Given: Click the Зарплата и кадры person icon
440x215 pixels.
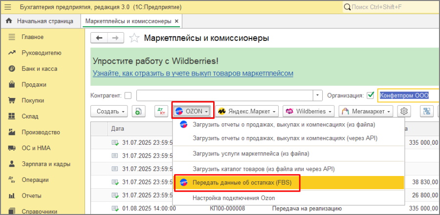Looking at the screenshot, I should 12,164.
